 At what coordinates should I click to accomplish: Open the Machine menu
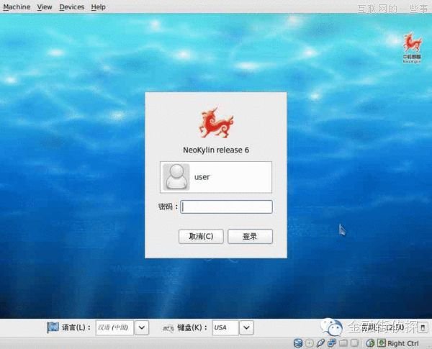coord(17,6)
